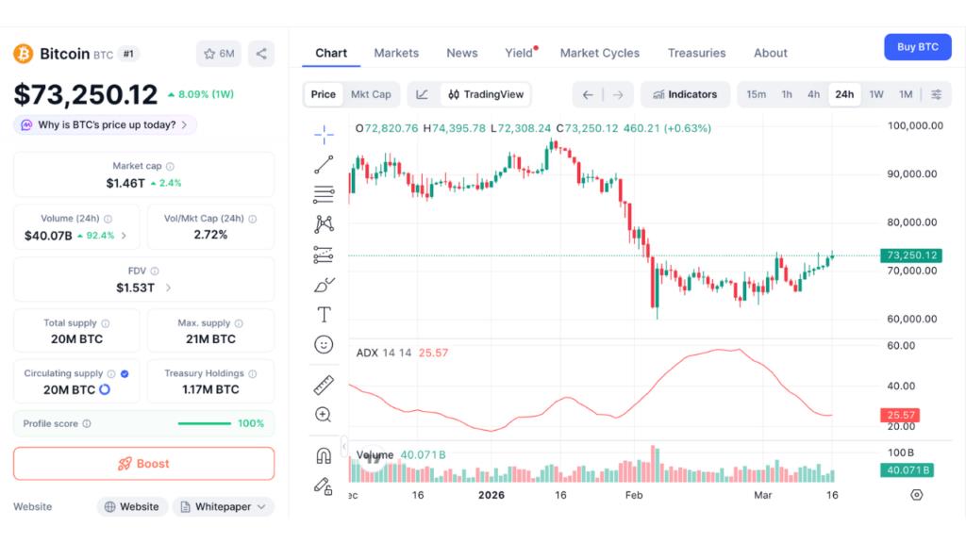966x543 pixels.
Task: Switch to the Markets tab
Action: (396, 53)
